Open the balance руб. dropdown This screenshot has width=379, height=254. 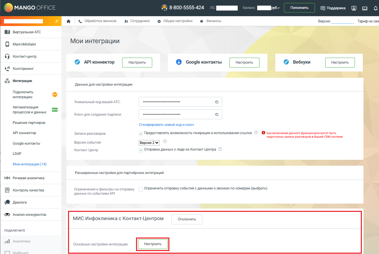point(275,8)
